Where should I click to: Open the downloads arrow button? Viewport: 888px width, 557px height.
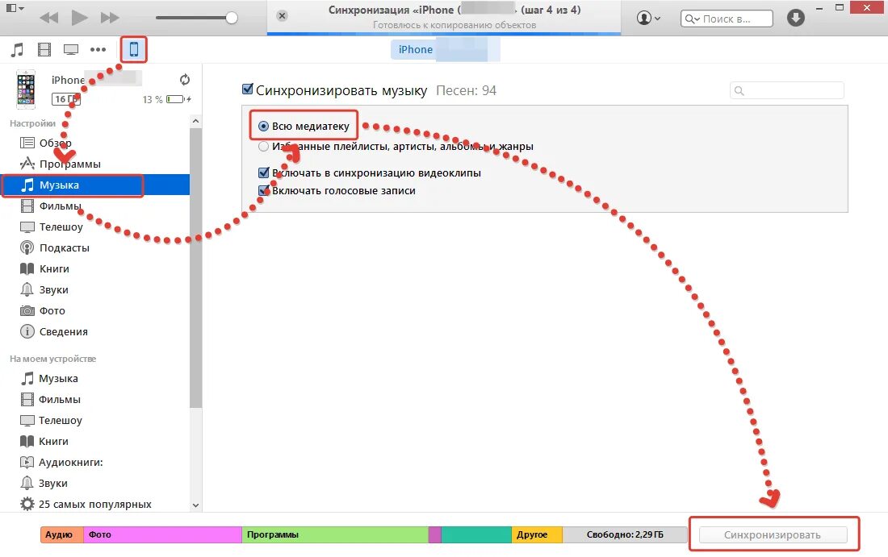coord(796,18)
